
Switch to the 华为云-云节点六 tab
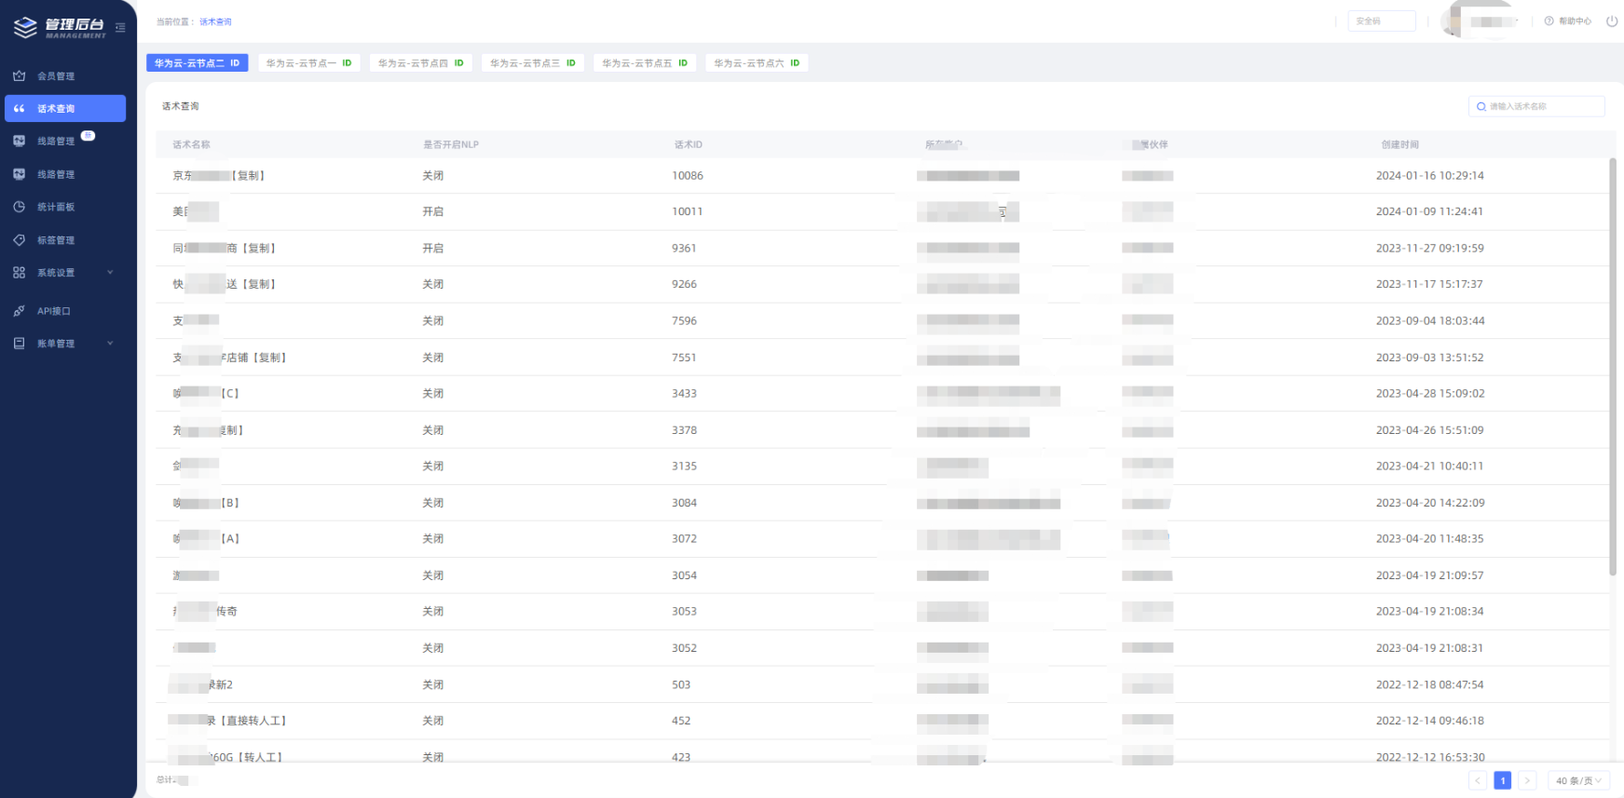coord(756,63)
